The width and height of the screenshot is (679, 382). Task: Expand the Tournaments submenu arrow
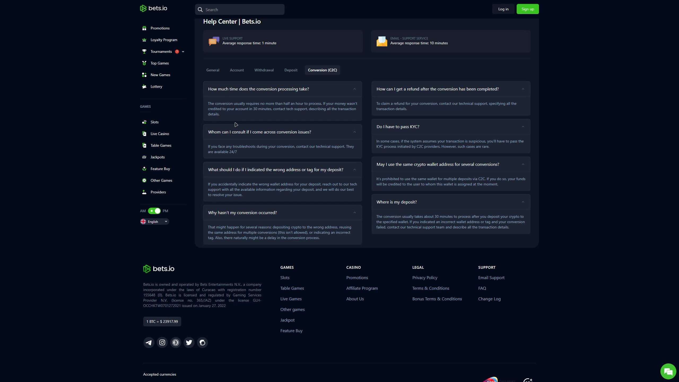point(183,51)
